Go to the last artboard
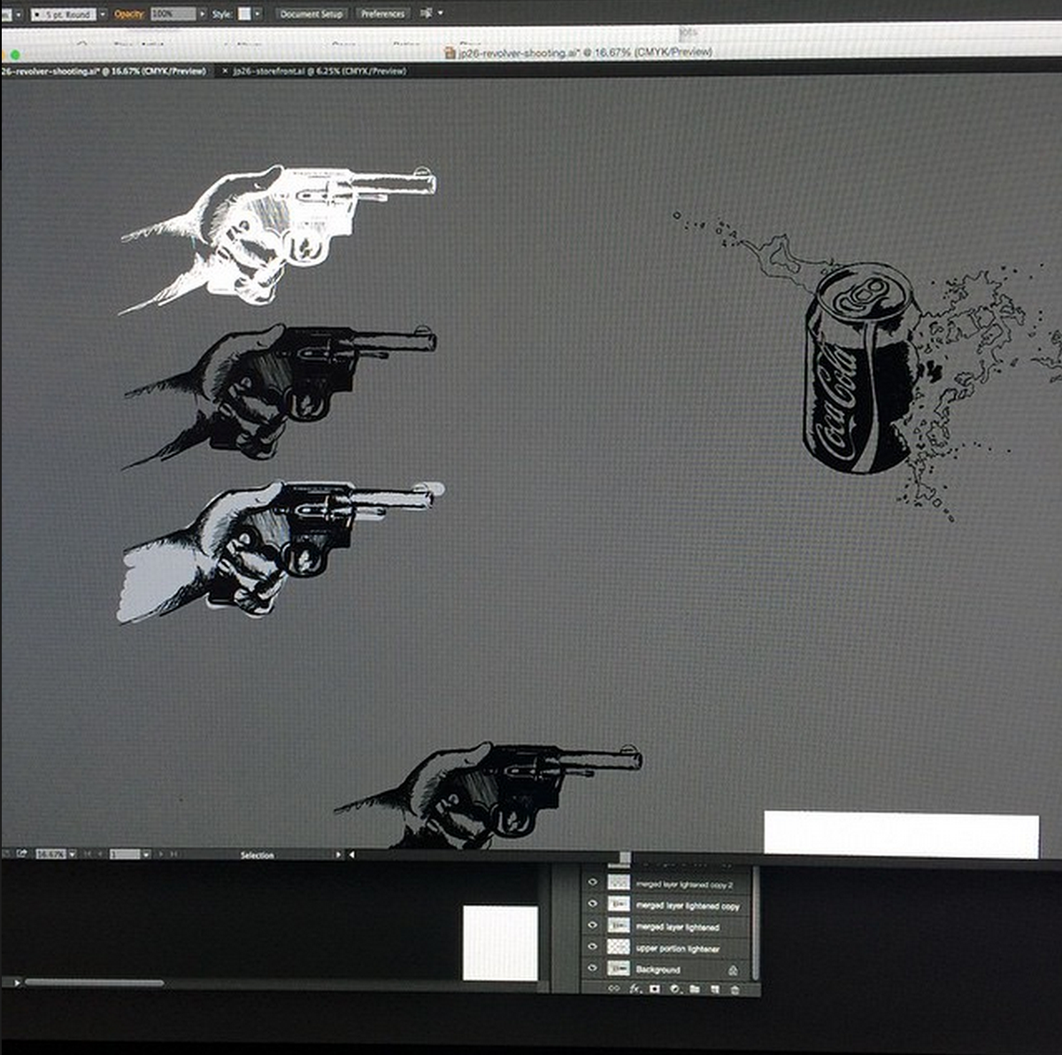 [174, 855]
